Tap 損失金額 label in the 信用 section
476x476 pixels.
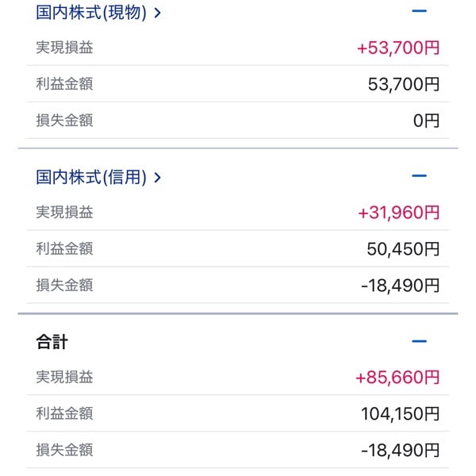coord(64,285)
